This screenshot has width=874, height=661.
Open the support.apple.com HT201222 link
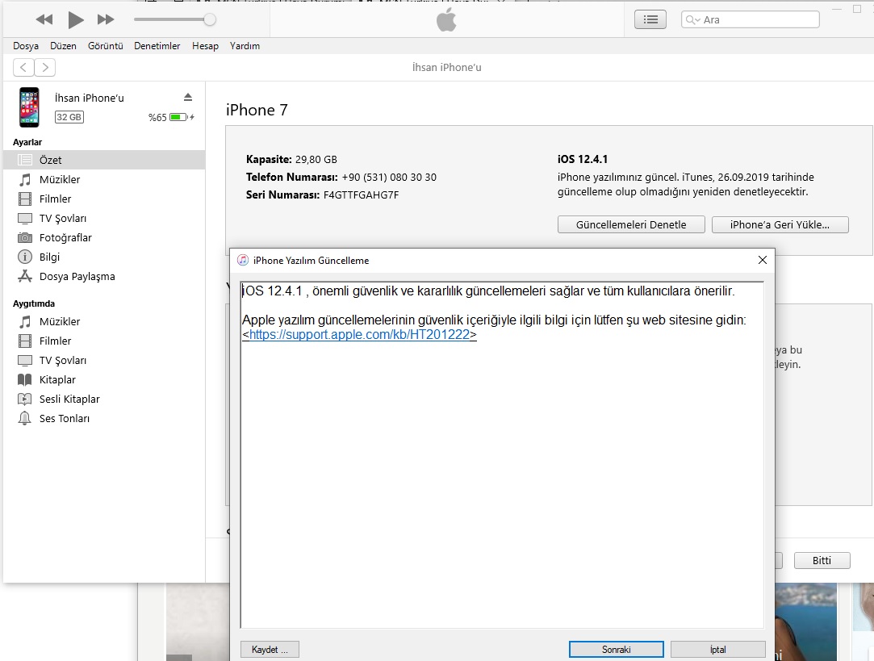point(359,334)
